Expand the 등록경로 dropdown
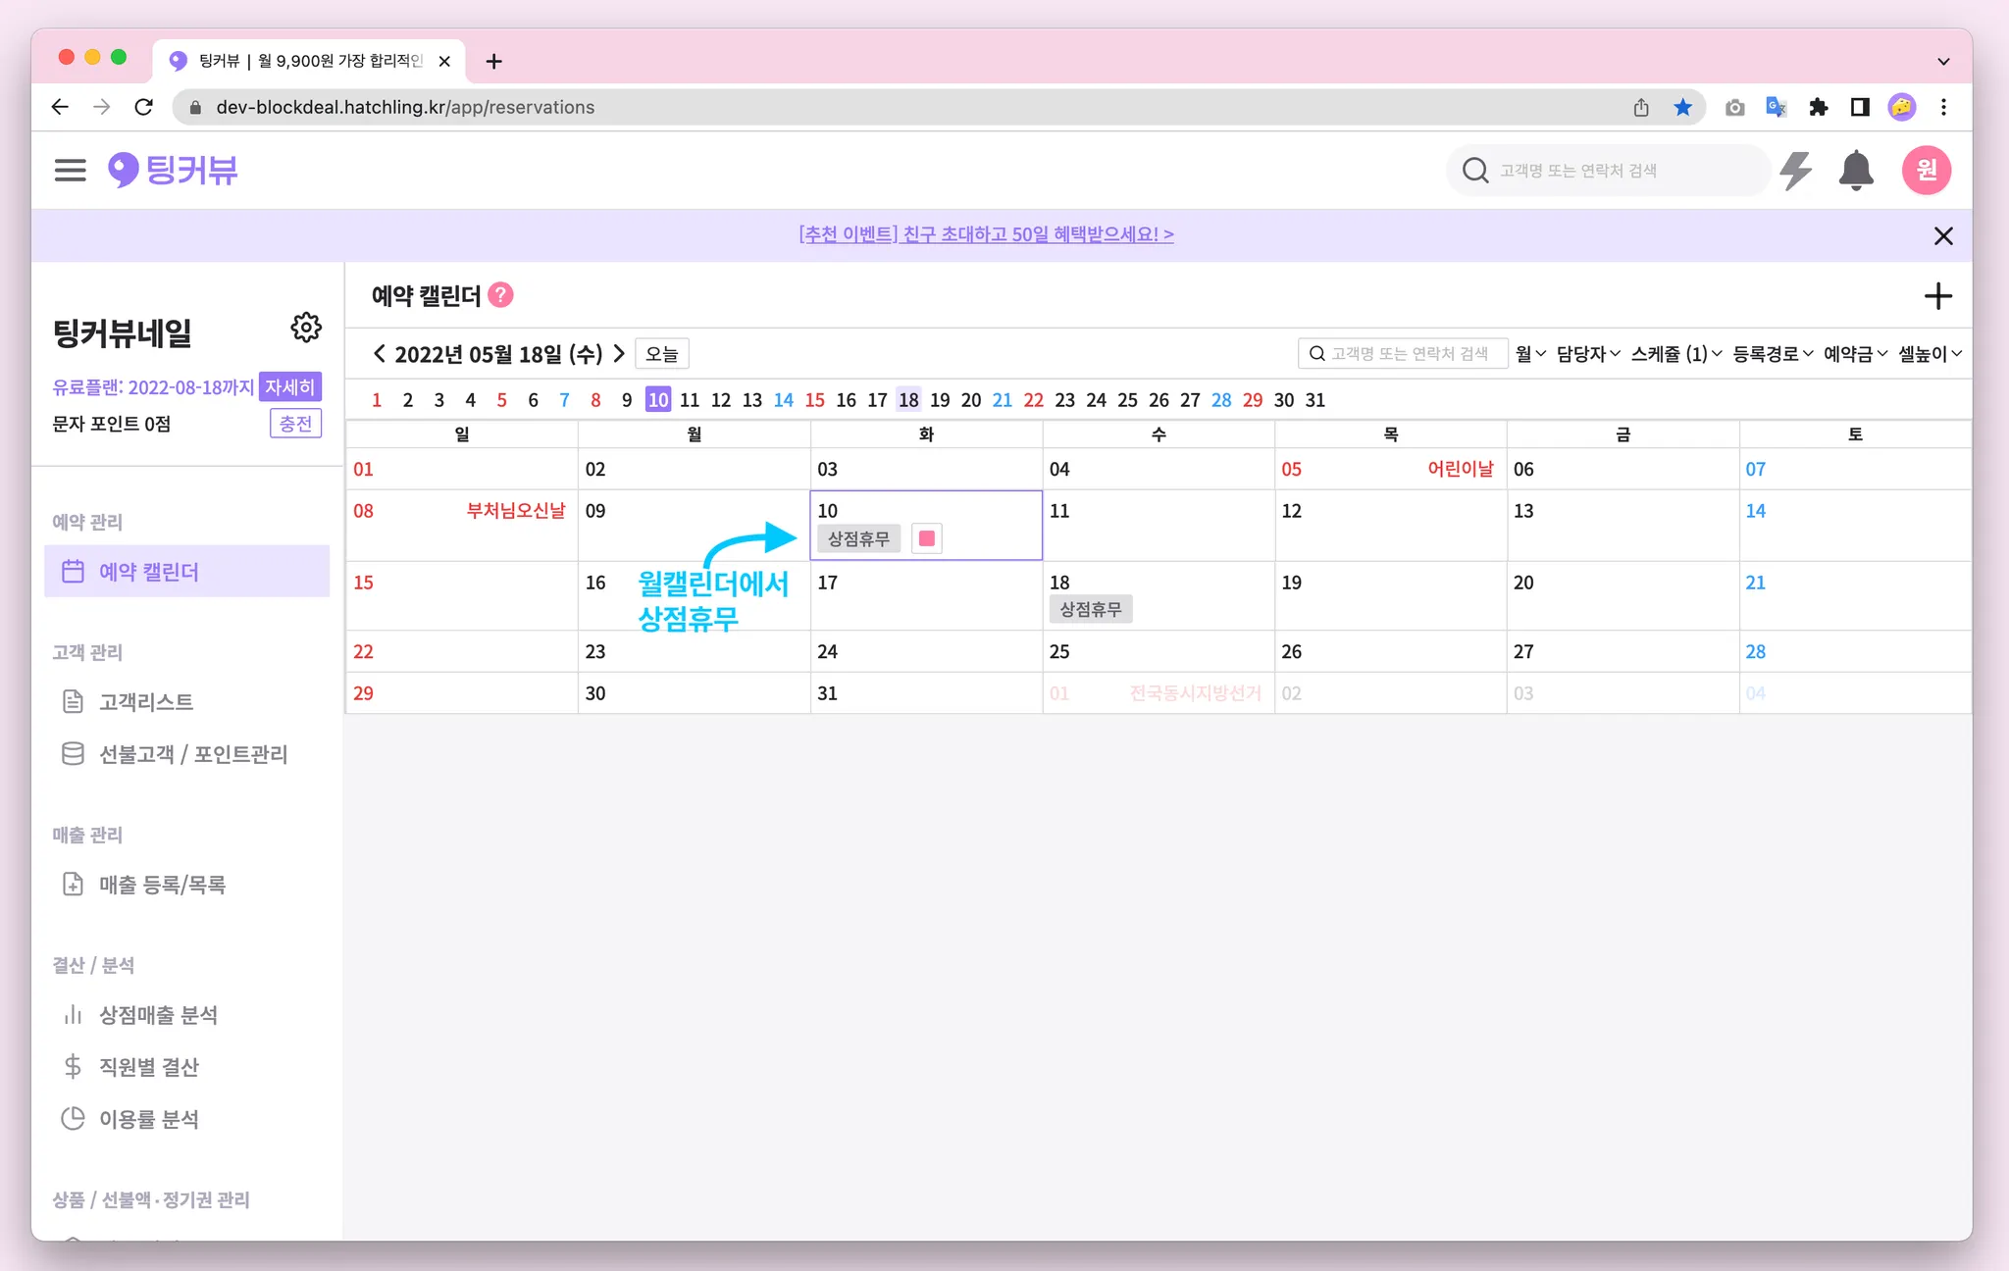 coord(1772,354)
